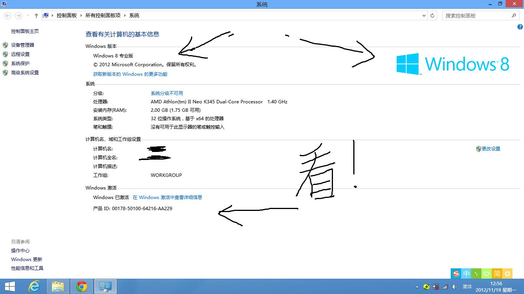
Task: Click the battery power tray icon
Action: [436, 286]
